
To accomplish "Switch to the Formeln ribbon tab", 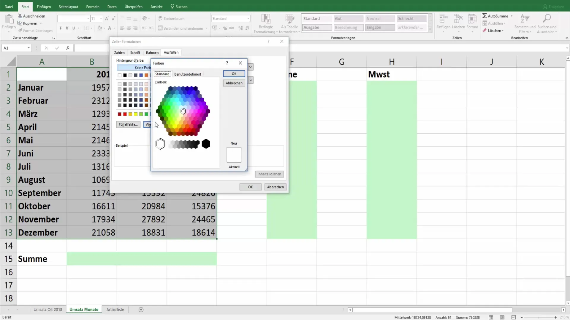I will [93, 7].
